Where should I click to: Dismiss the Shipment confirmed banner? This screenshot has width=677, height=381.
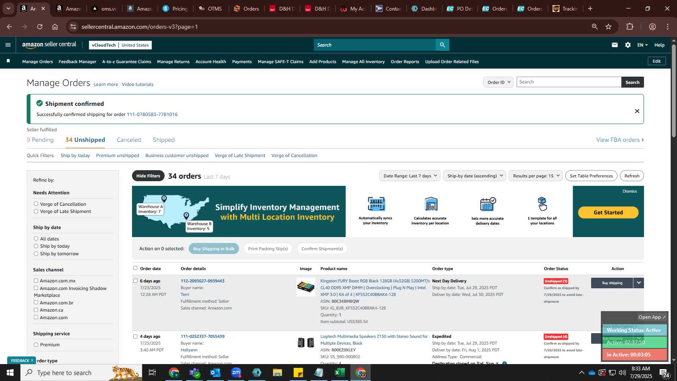[x=637, y=111]
